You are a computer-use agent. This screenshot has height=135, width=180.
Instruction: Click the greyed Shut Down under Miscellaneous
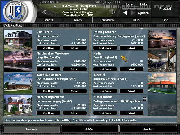click(105, 113)
